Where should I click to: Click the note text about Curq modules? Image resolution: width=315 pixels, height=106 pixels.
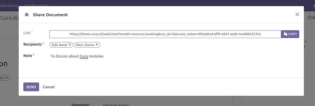[x=77, y=56]
